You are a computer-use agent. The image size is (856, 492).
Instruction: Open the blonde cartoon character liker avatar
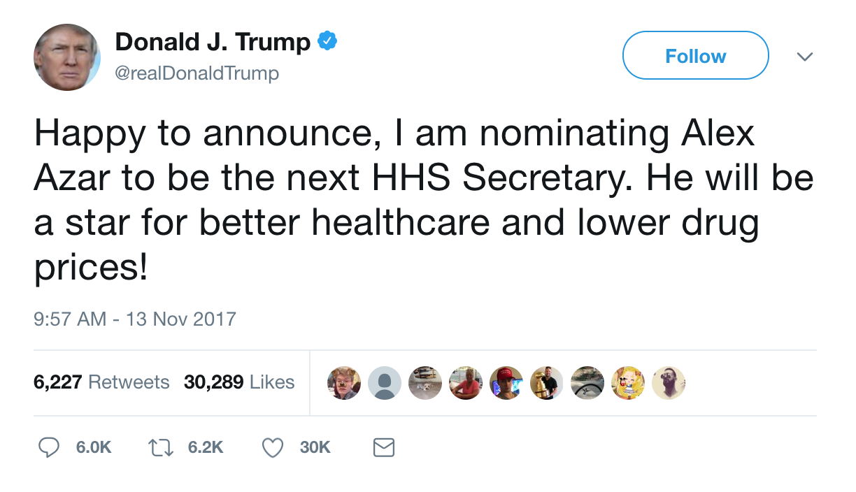tap(628, 383)
